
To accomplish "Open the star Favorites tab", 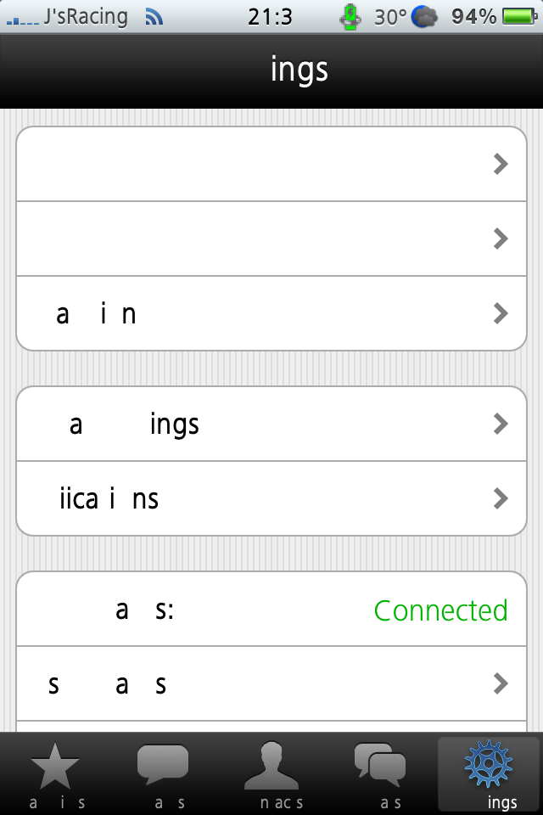I will tap(56, 768).
